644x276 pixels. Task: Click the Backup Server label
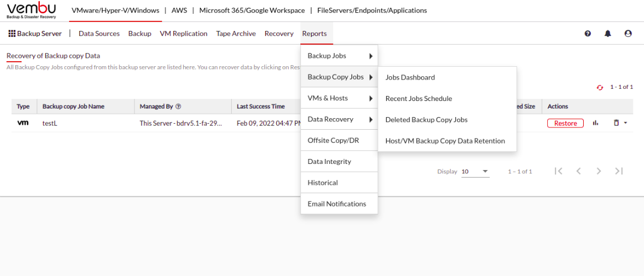click(39, 34)
